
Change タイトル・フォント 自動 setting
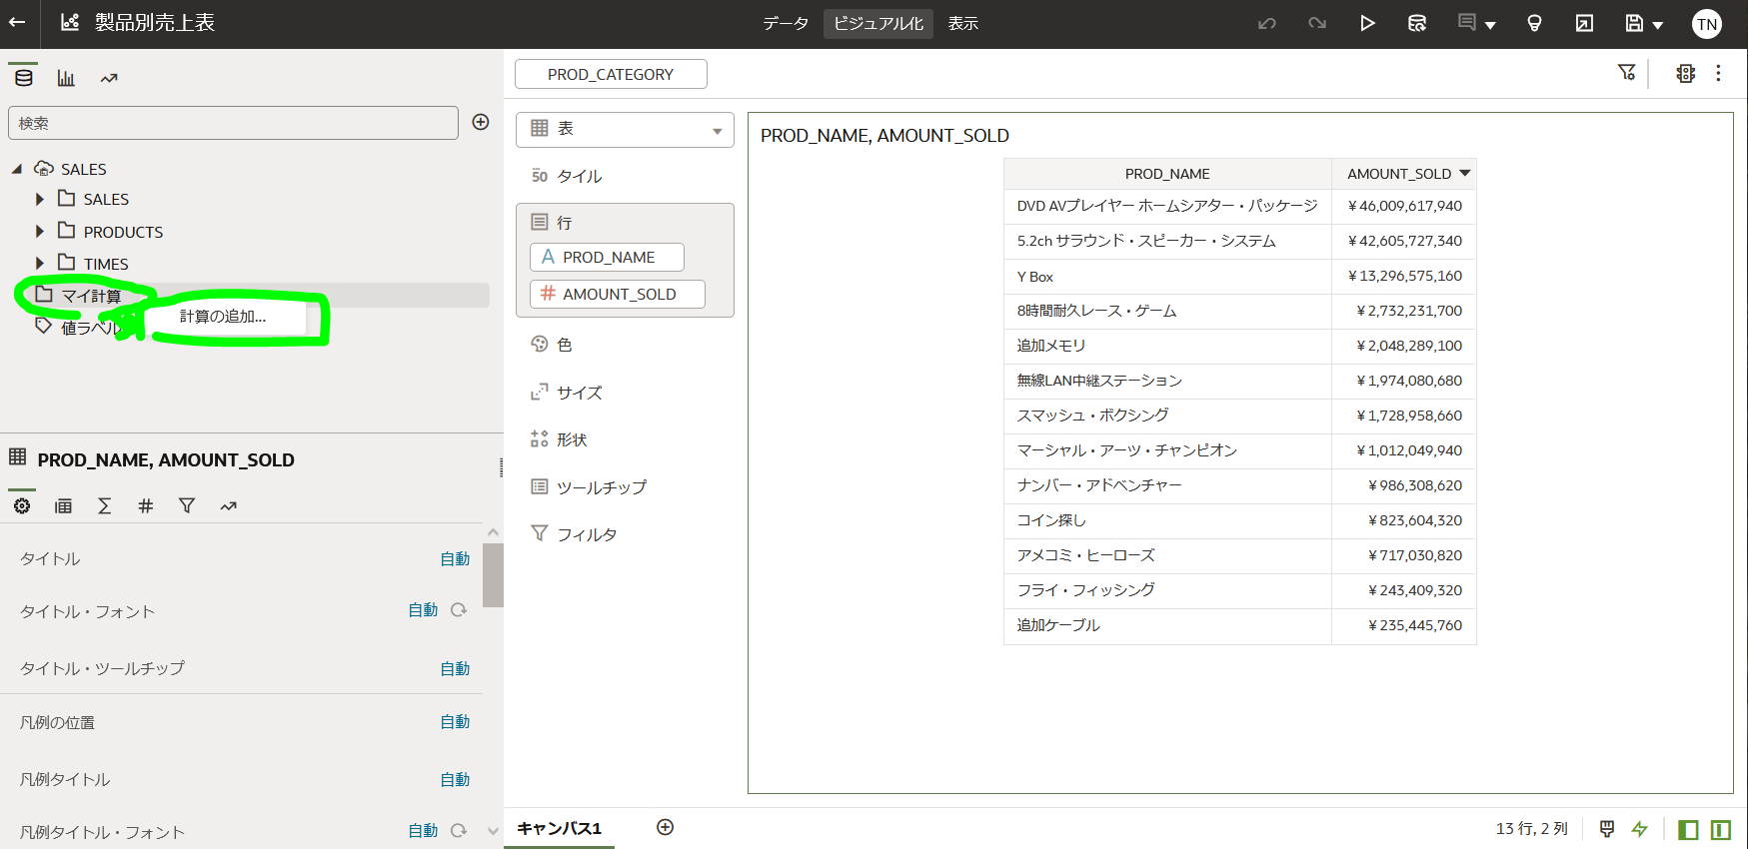pyautogui.click(x=423, y=609)
